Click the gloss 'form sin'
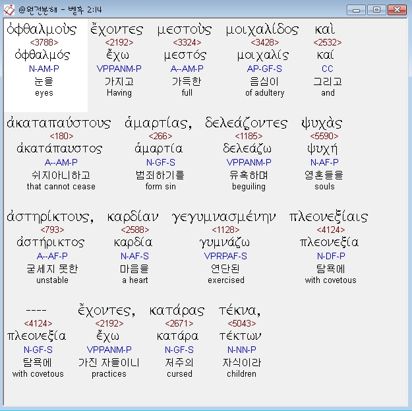 [161, 187]
